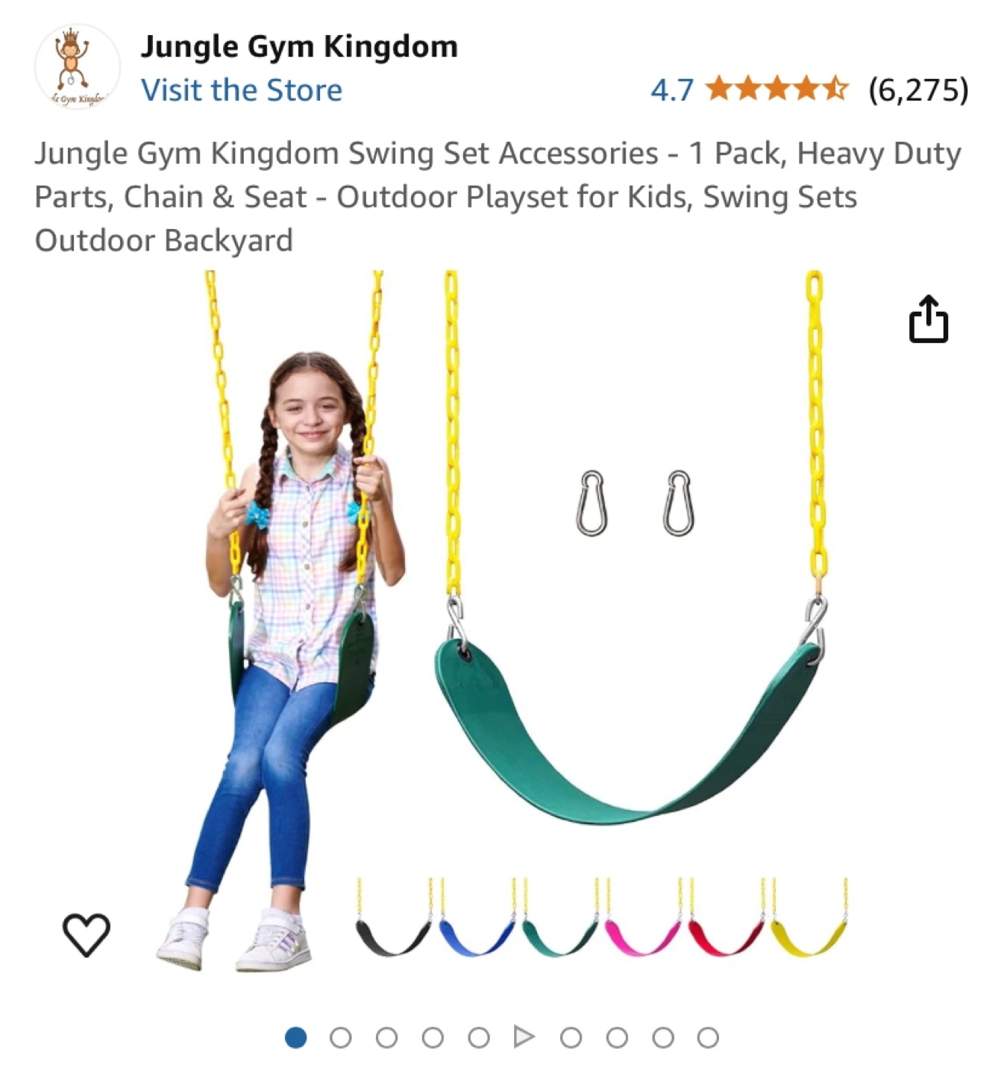
Task: Open the star rating reviews
Action: [x=776, y=89]
